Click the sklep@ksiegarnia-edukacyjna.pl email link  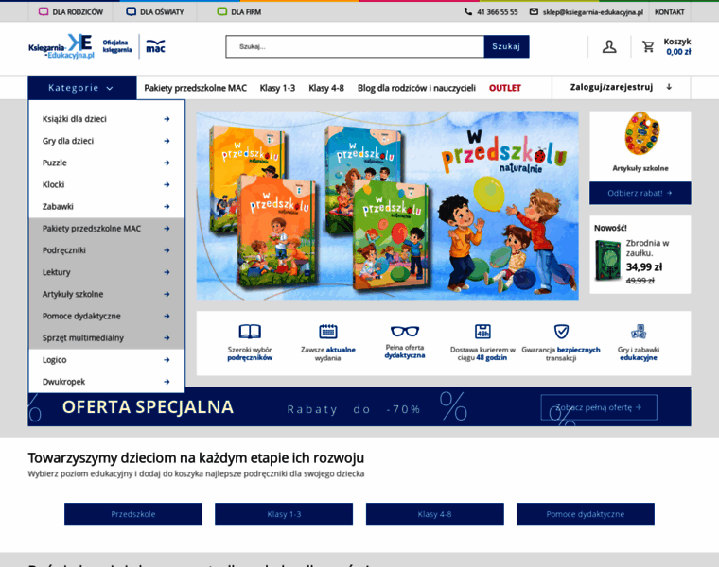point(593,12)
